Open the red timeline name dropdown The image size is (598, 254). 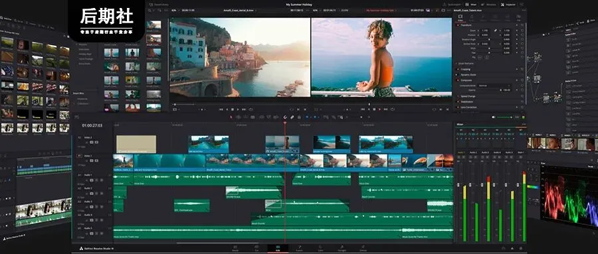click(x=381, y=10)
